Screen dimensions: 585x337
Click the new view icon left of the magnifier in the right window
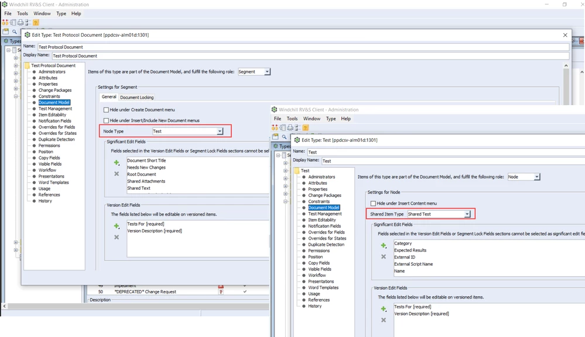(275, 137)
